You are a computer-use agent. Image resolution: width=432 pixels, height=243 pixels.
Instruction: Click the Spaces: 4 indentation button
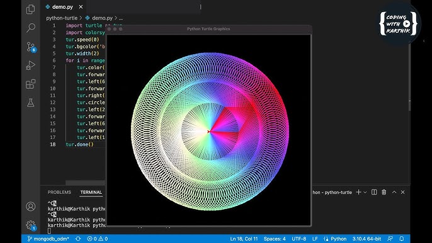tap(275, 239)
